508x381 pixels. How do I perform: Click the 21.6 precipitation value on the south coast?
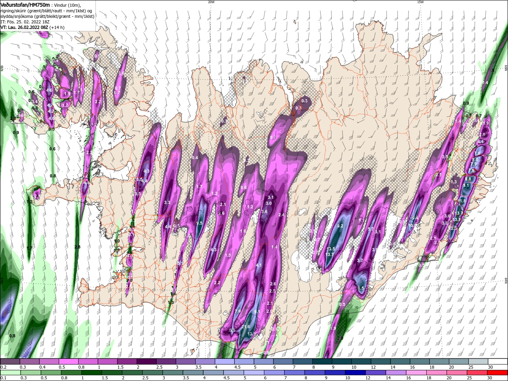point(246,327)
